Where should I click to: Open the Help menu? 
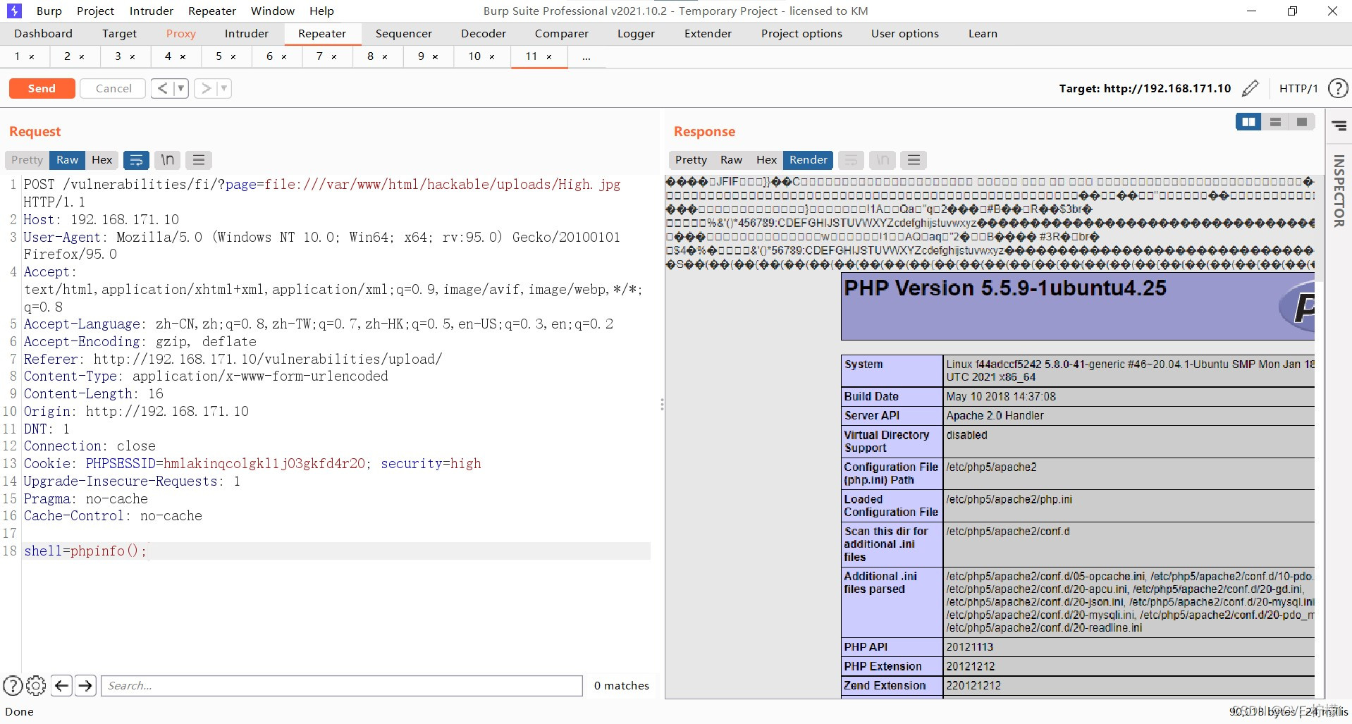[x=321, y=11]
